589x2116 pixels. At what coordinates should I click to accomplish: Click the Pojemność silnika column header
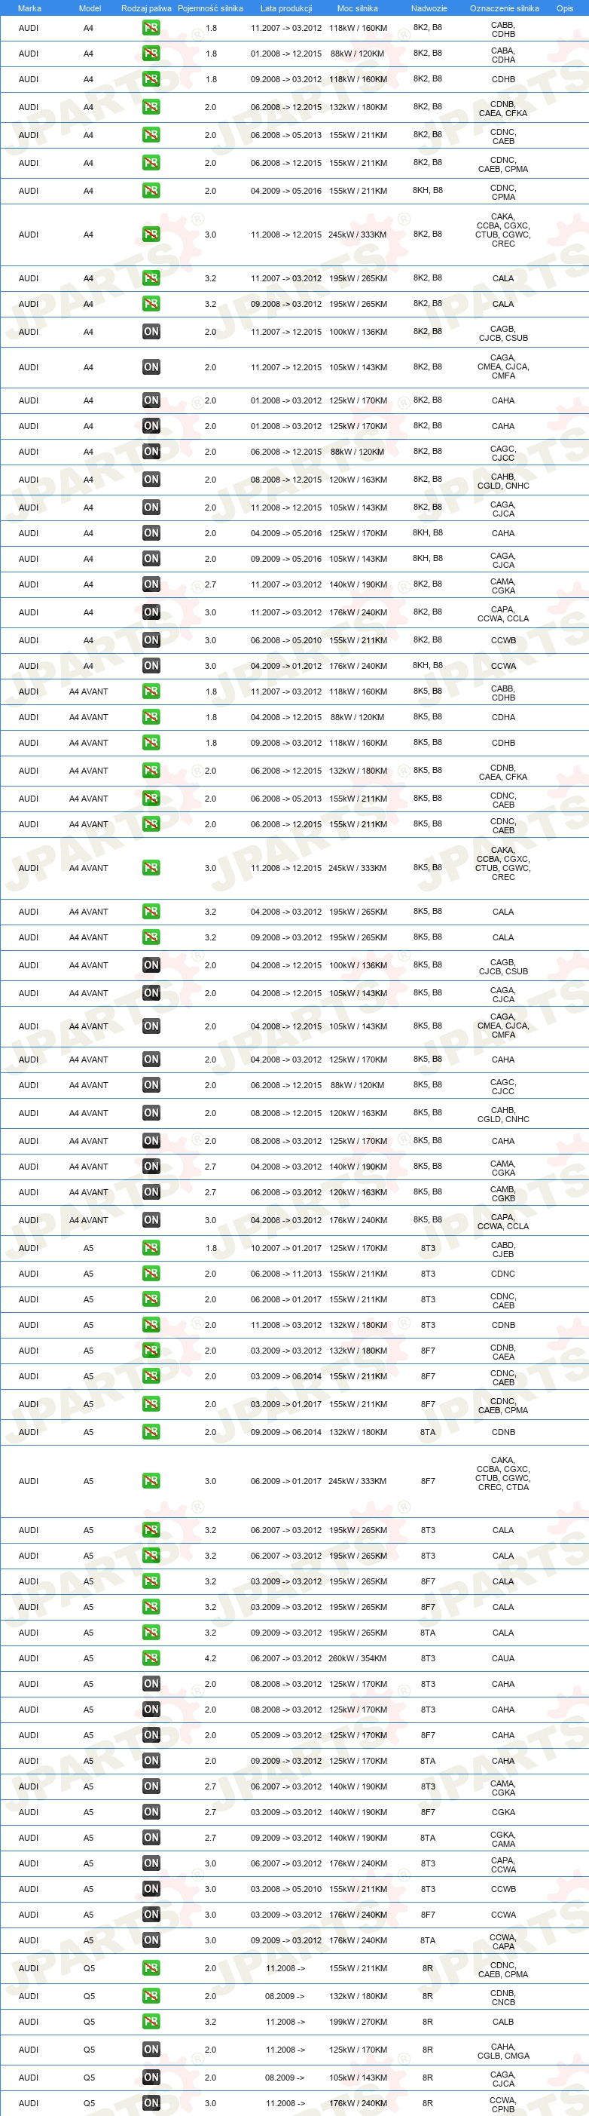tap(210, 8)
